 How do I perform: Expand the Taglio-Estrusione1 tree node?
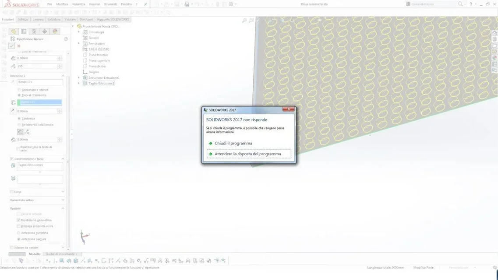coord(79,84)
